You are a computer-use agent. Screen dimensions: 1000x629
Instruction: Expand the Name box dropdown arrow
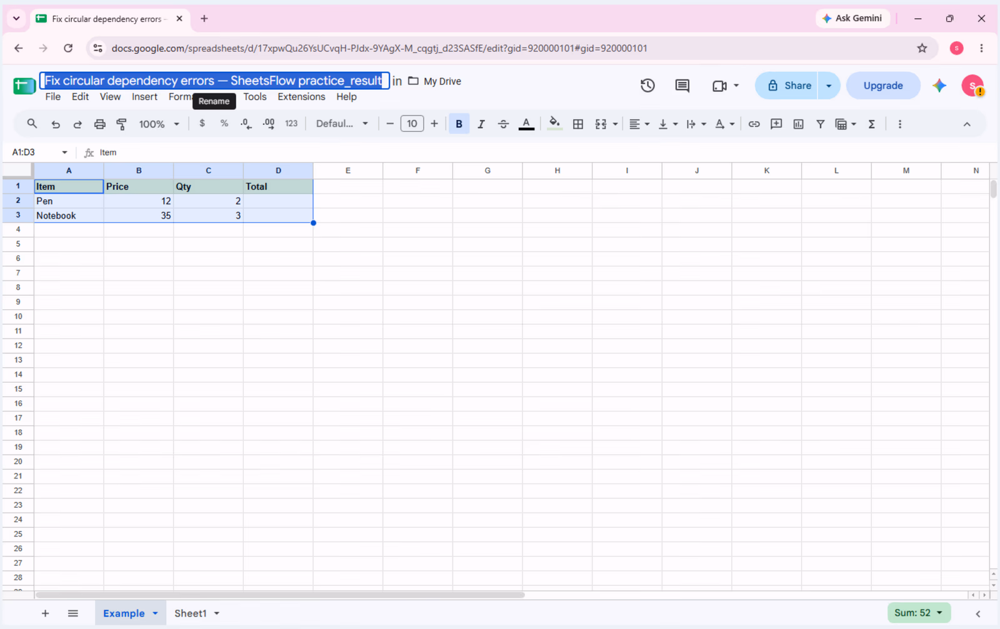coord(64,152)
